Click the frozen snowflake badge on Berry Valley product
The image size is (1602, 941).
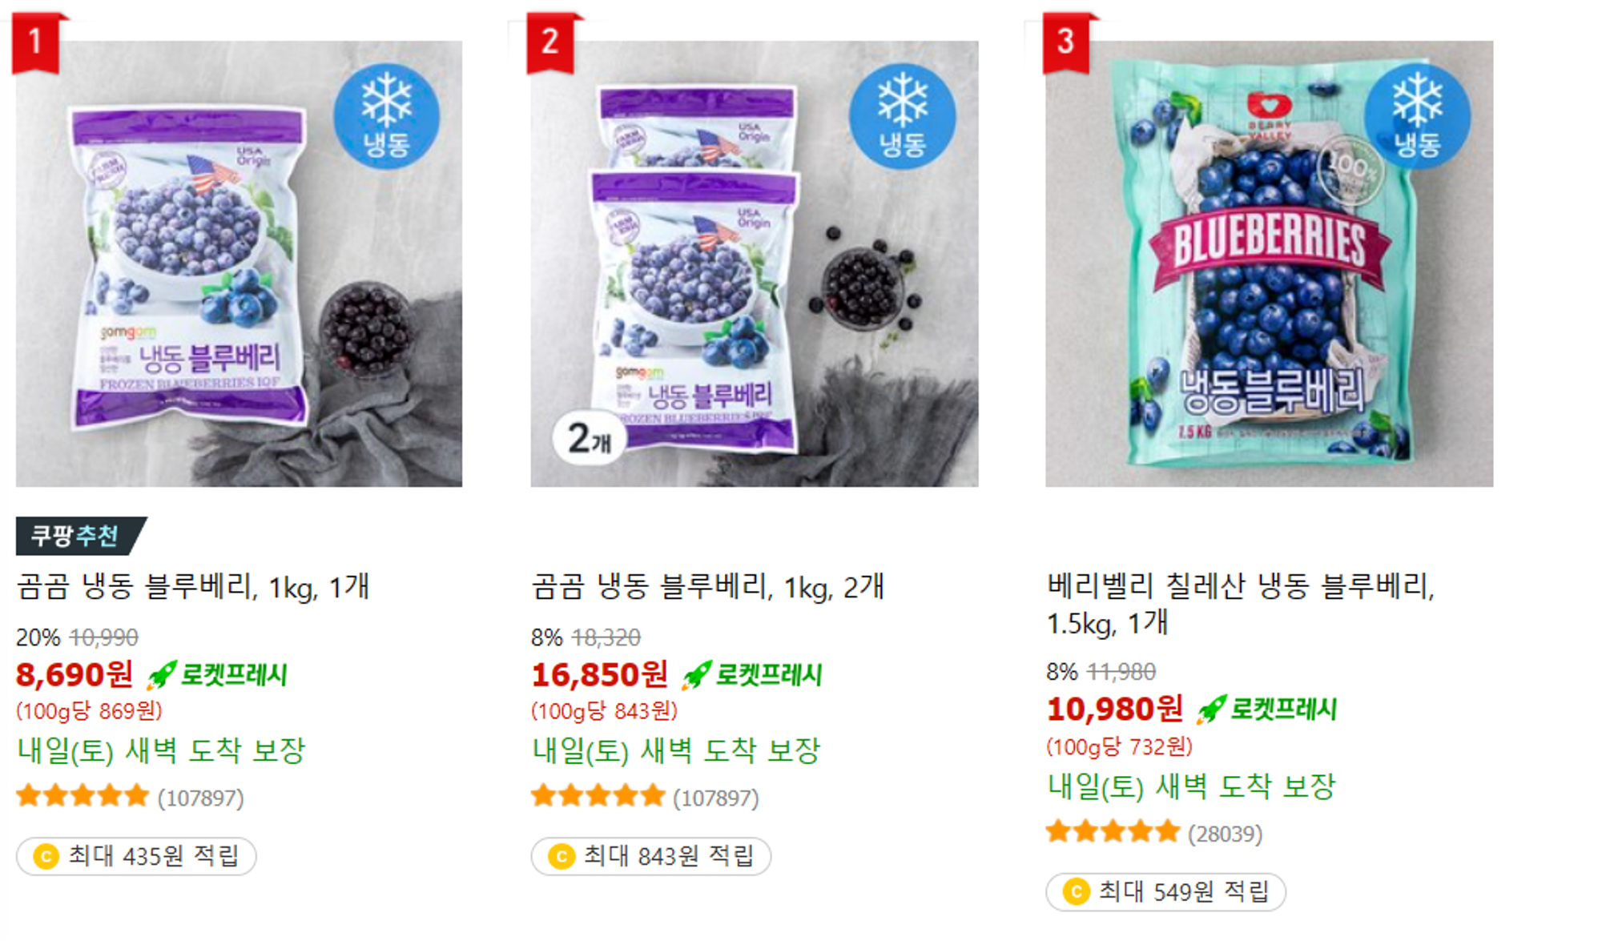tap(1417, 116)
